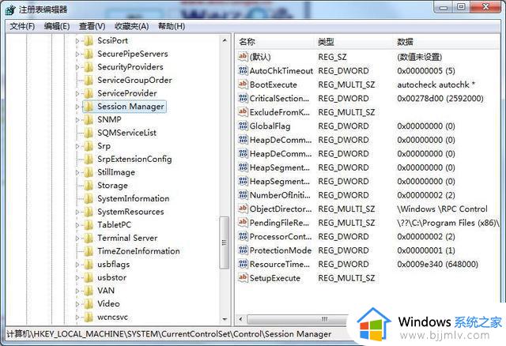Click the Storage folder icon
This screenshot has width=506, height=346.
click(x=89, y=186)
